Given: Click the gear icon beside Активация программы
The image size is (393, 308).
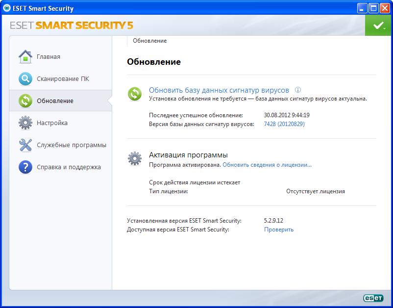Looking at the screenshot, I should tap(135, 158).
